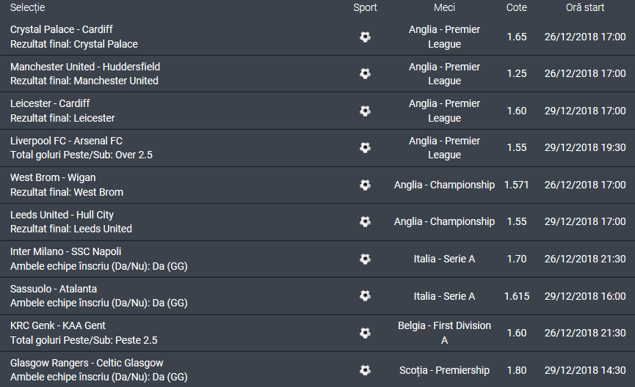Open the Crystal Palace - Cardiff match
The image size is (635, 387).
click(x=62, y=29)
